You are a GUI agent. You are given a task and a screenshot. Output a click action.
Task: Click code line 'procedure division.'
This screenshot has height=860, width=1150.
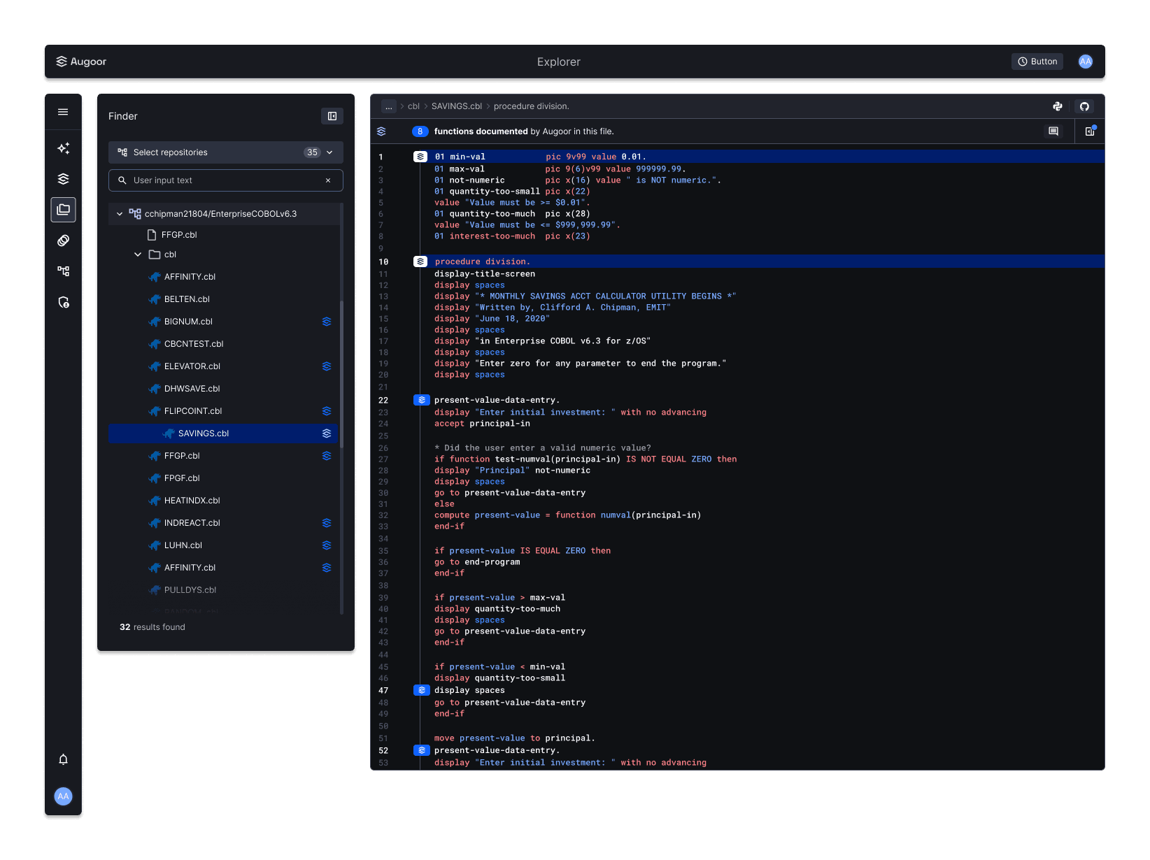click(483, 261)
